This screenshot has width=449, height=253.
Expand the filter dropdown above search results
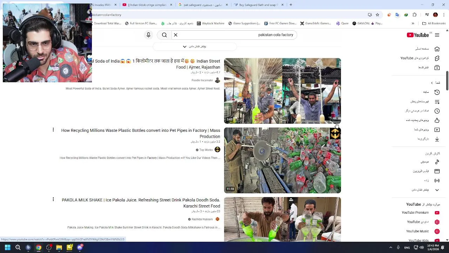tap(195, 46)
